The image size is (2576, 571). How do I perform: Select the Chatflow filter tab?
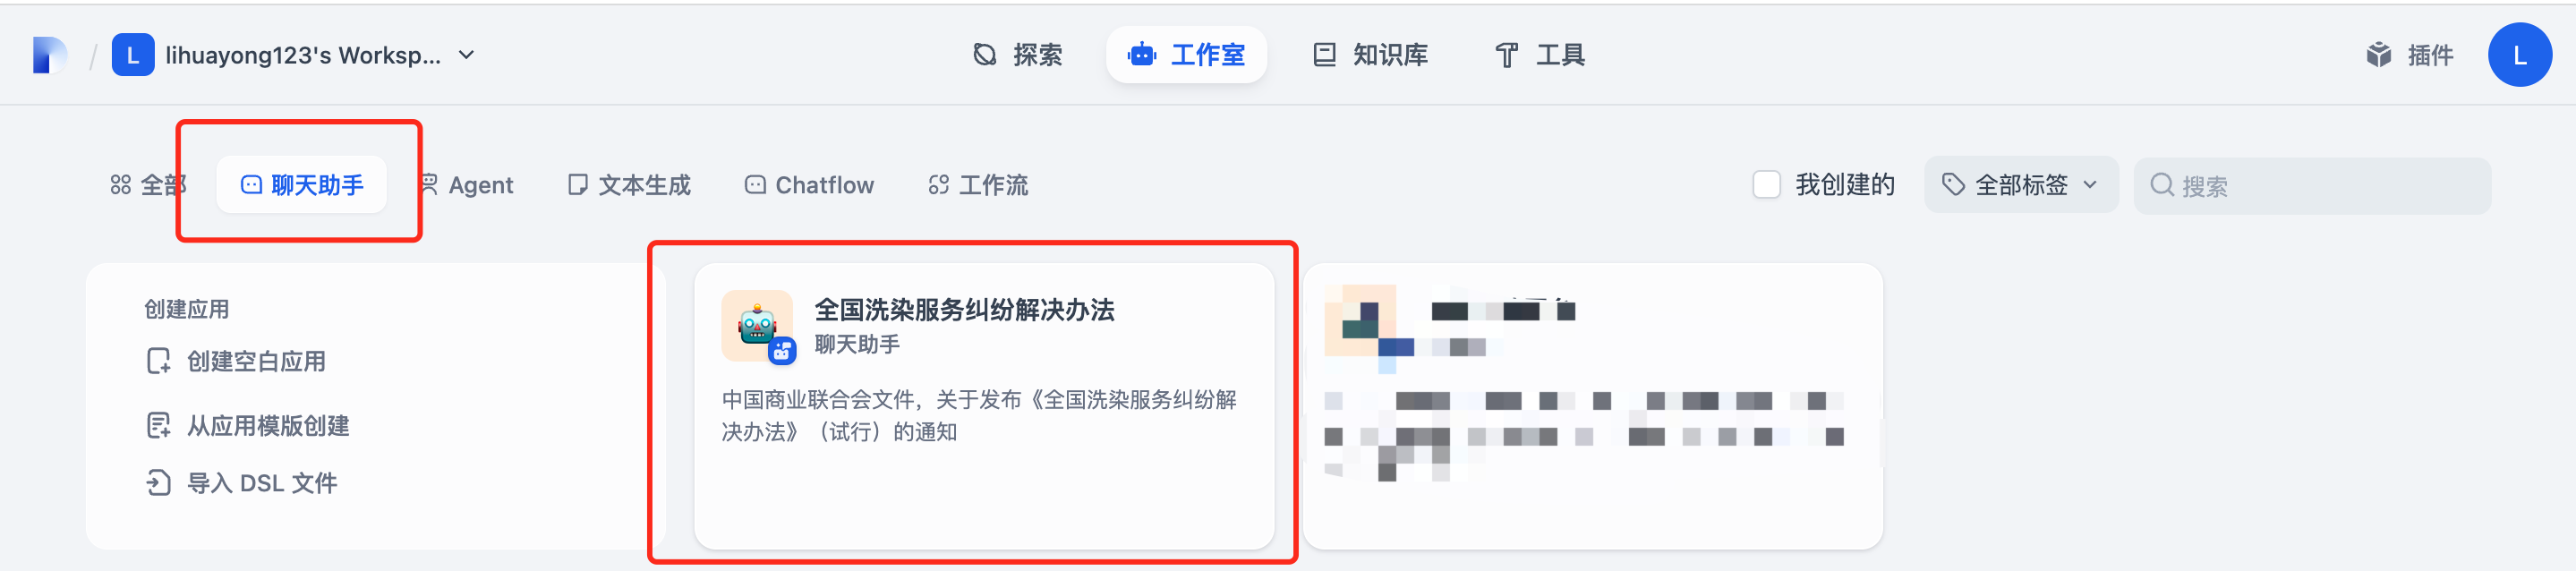click(x=809, y=185)
